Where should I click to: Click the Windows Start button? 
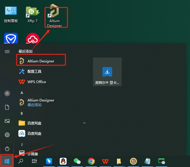(x=7, y=161)
